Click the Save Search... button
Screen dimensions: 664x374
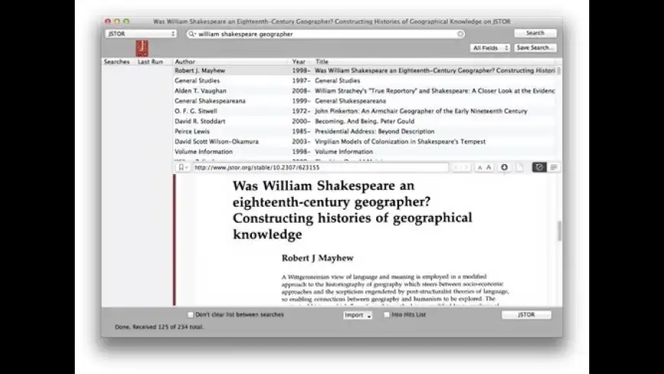[535, 48]
